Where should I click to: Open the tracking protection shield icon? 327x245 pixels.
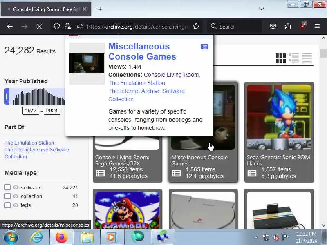pyautogui.click(x=57, y=27)
